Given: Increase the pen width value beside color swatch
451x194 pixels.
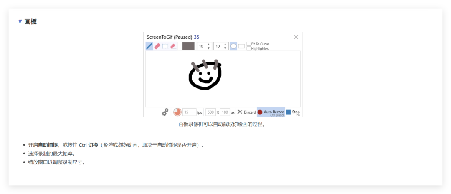Looking at the screenshot, I should [209, 45].
